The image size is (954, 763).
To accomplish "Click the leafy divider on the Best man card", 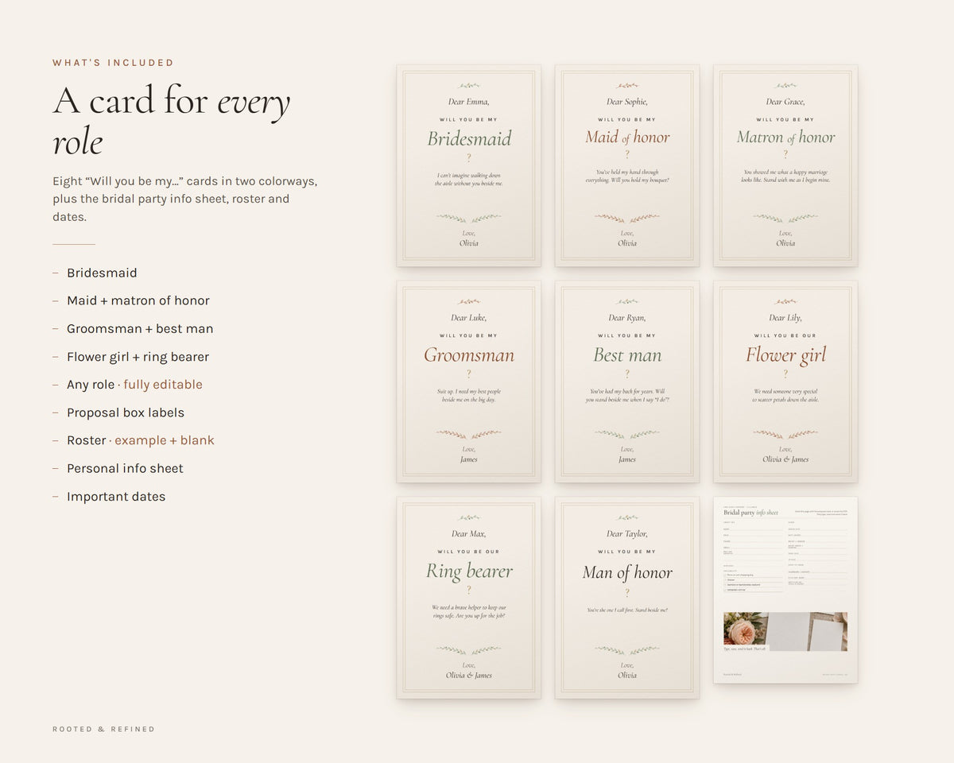I will (x=627, y=434).
